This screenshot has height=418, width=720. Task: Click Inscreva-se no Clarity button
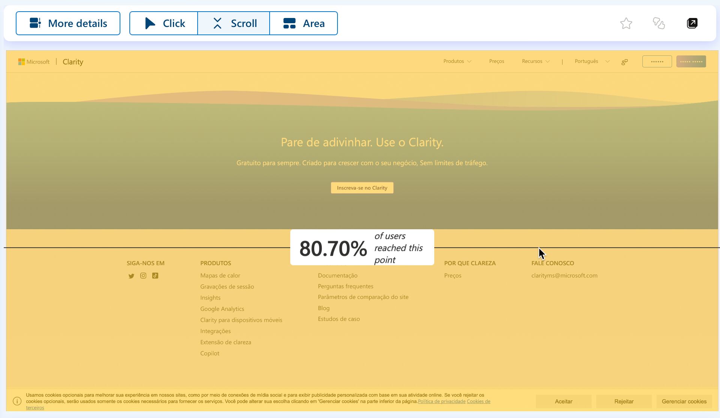click(x=362, y=188)
